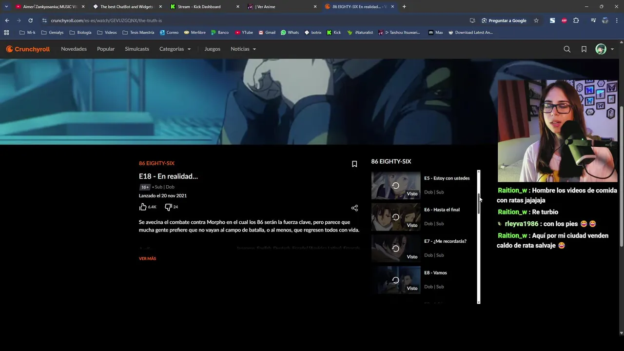
Task: Open episode E5 Estoy con ustedes thumbnail
Action: 396,186
